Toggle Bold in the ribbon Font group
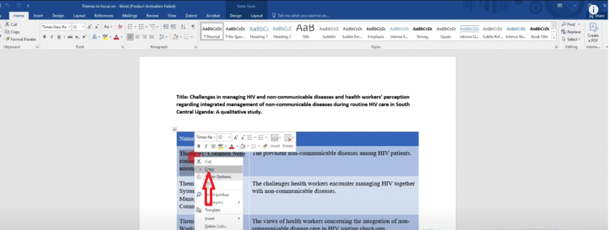609x230 pixels. point(45,37)
